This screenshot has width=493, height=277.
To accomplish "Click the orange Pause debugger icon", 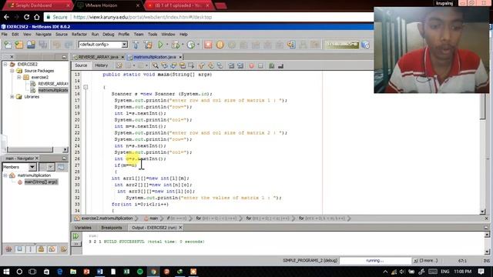I will click(x=220, y=45).
